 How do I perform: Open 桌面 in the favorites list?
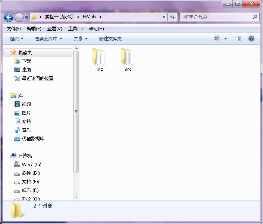23,70
